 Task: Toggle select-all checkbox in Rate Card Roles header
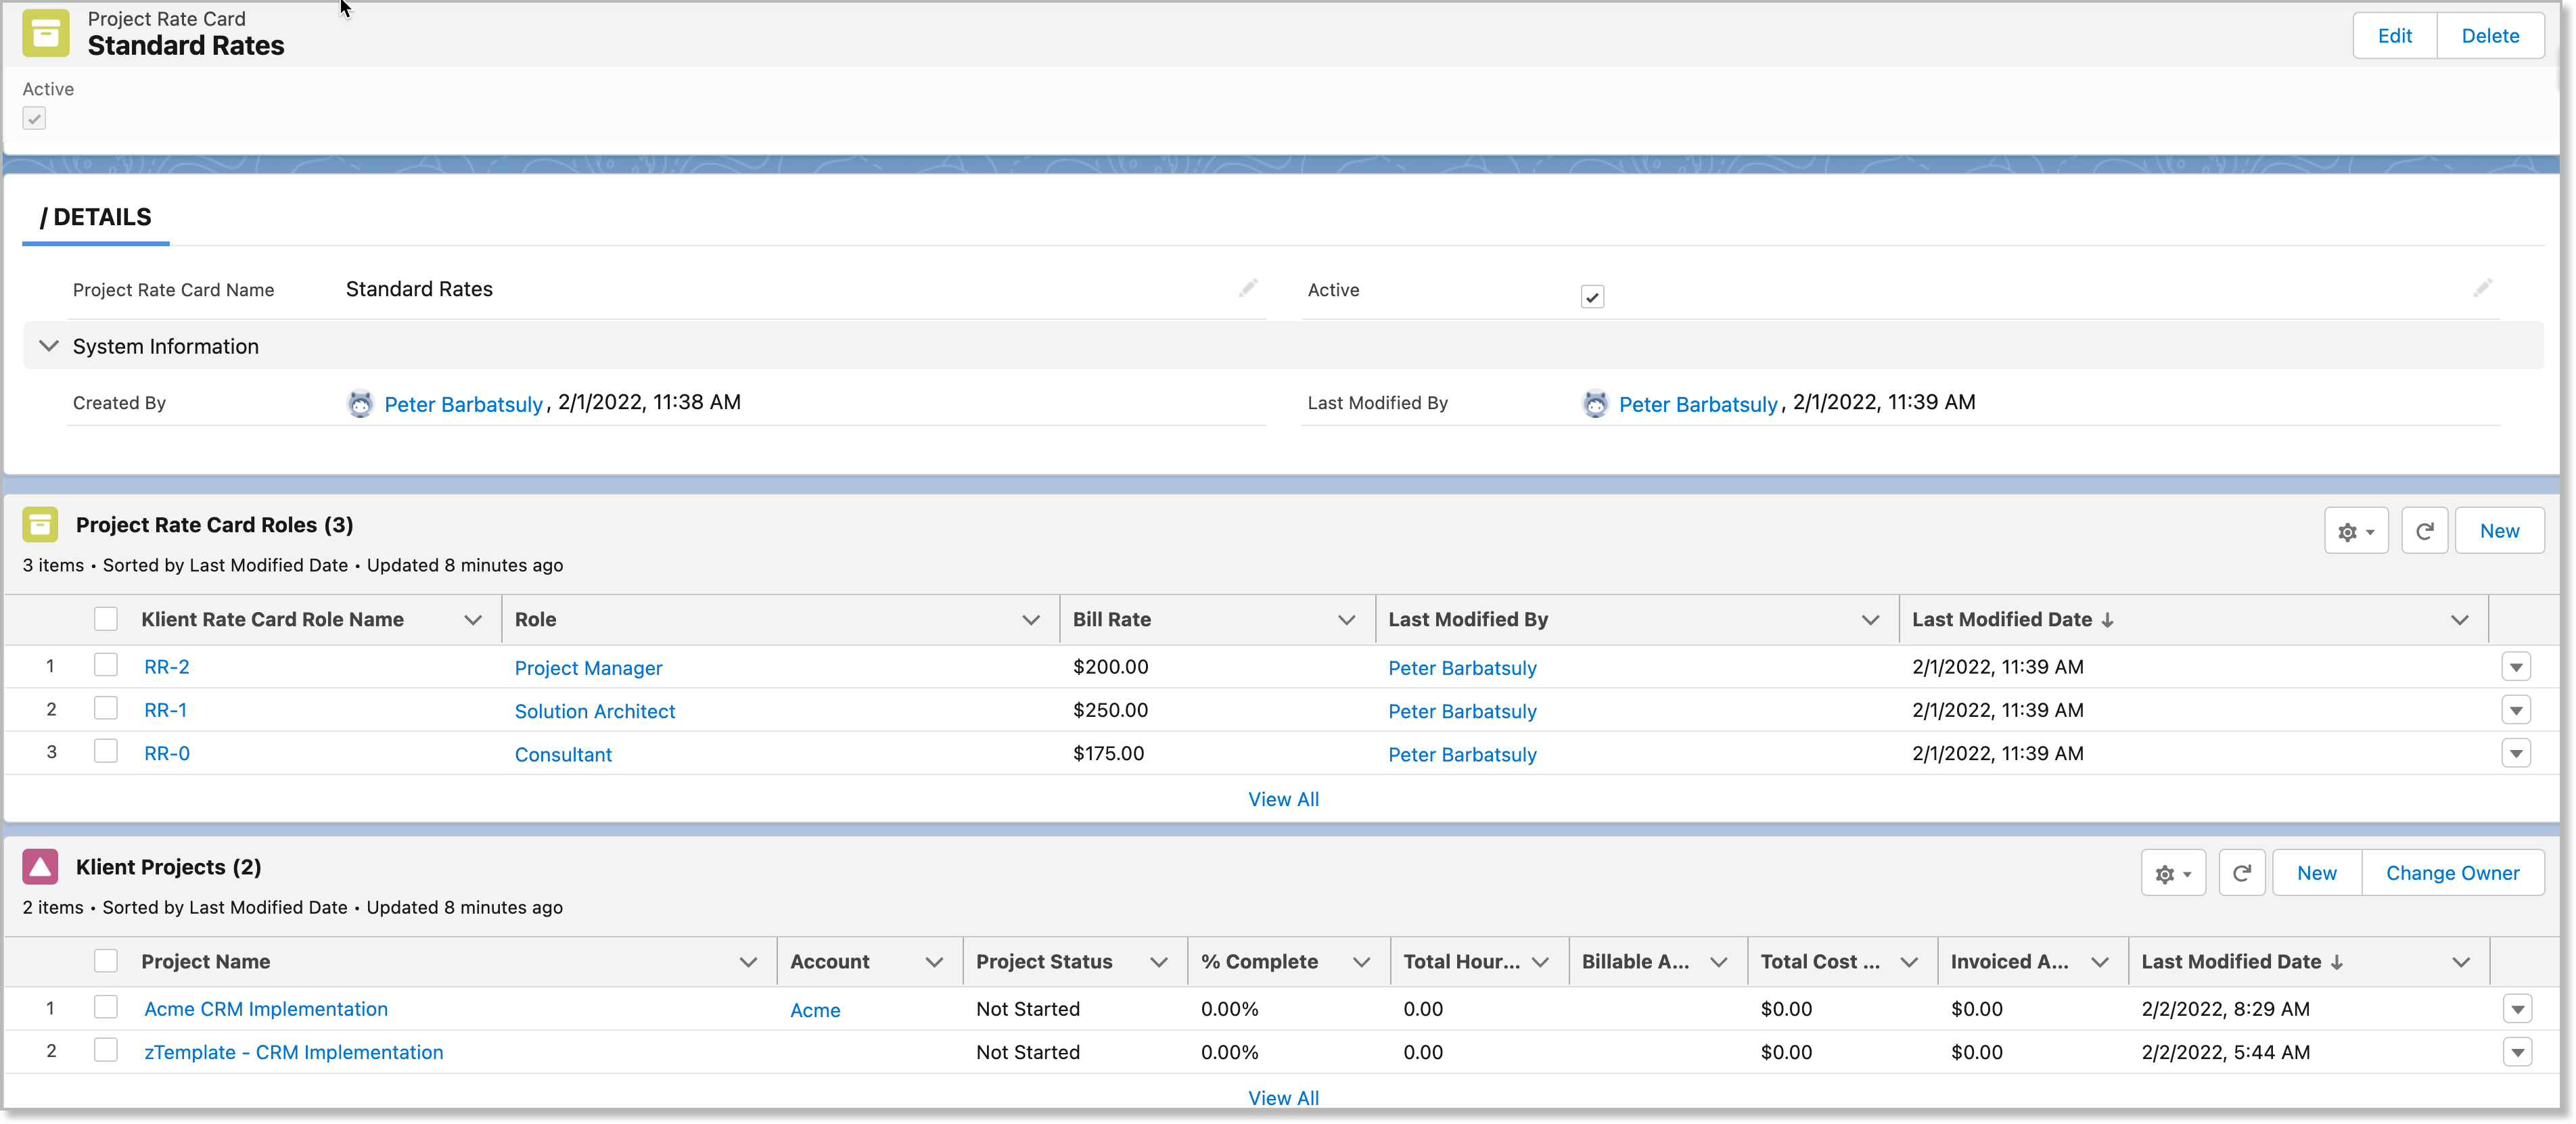105,619
